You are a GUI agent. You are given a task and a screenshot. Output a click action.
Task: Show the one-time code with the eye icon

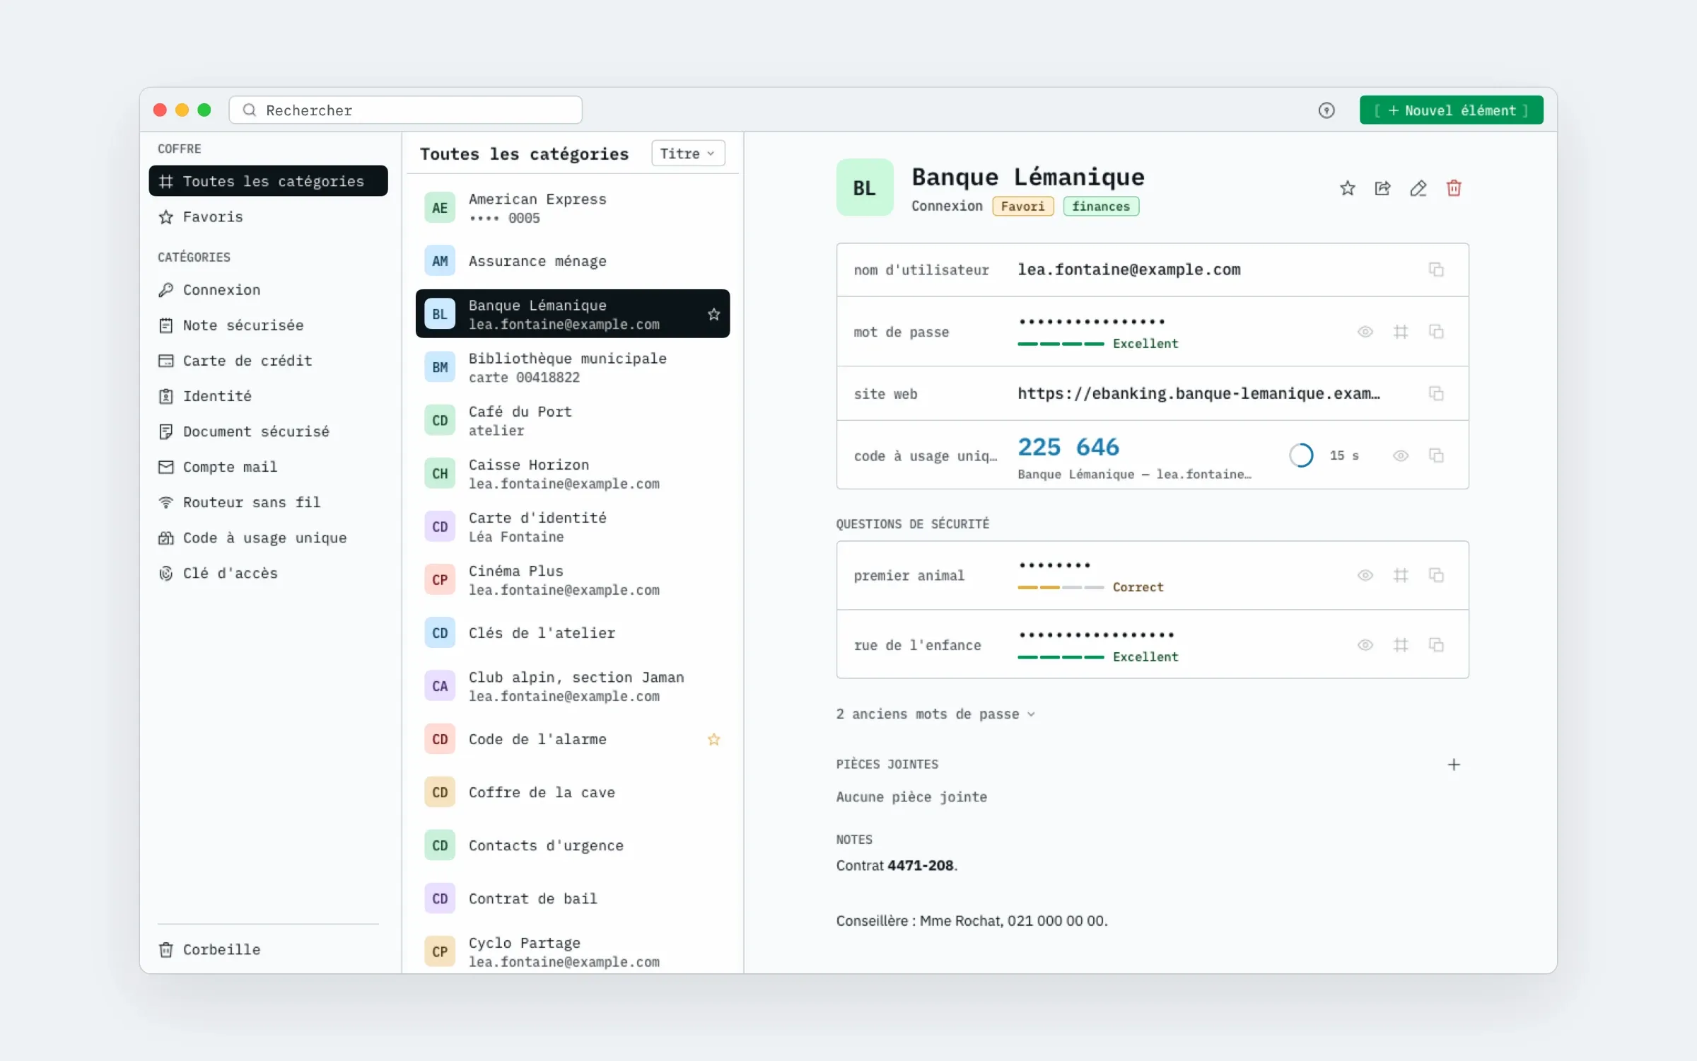[1401, 456]
